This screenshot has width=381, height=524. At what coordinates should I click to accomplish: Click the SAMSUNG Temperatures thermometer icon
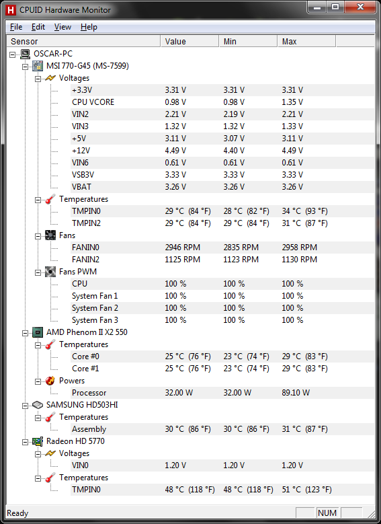click(x=50, y=418)
